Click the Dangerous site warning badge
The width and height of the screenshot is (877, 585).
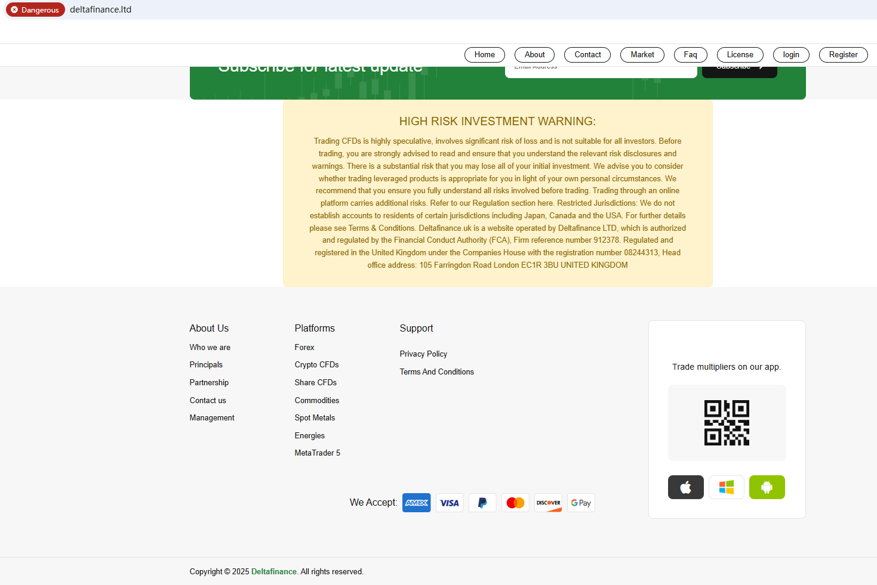[35, 10]
